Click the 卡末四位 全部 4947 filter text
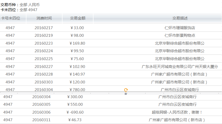The height and width of the screenshot is (124, 222). coord(19,10)
